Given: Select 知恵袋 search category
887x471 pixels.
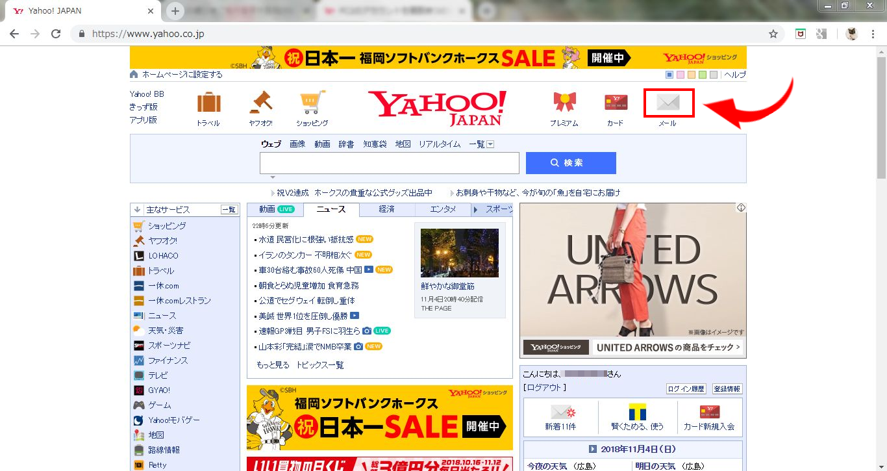Looking at the screenshot, I should (375, 144).
